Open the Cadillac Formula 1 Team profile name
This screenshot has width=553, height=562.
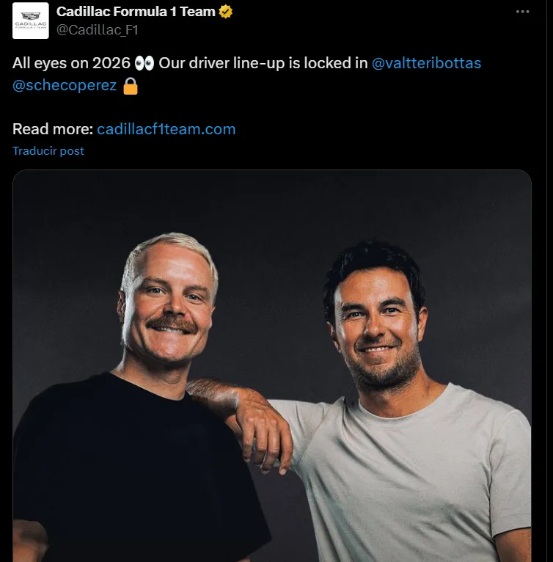click(x=136, y=12)
